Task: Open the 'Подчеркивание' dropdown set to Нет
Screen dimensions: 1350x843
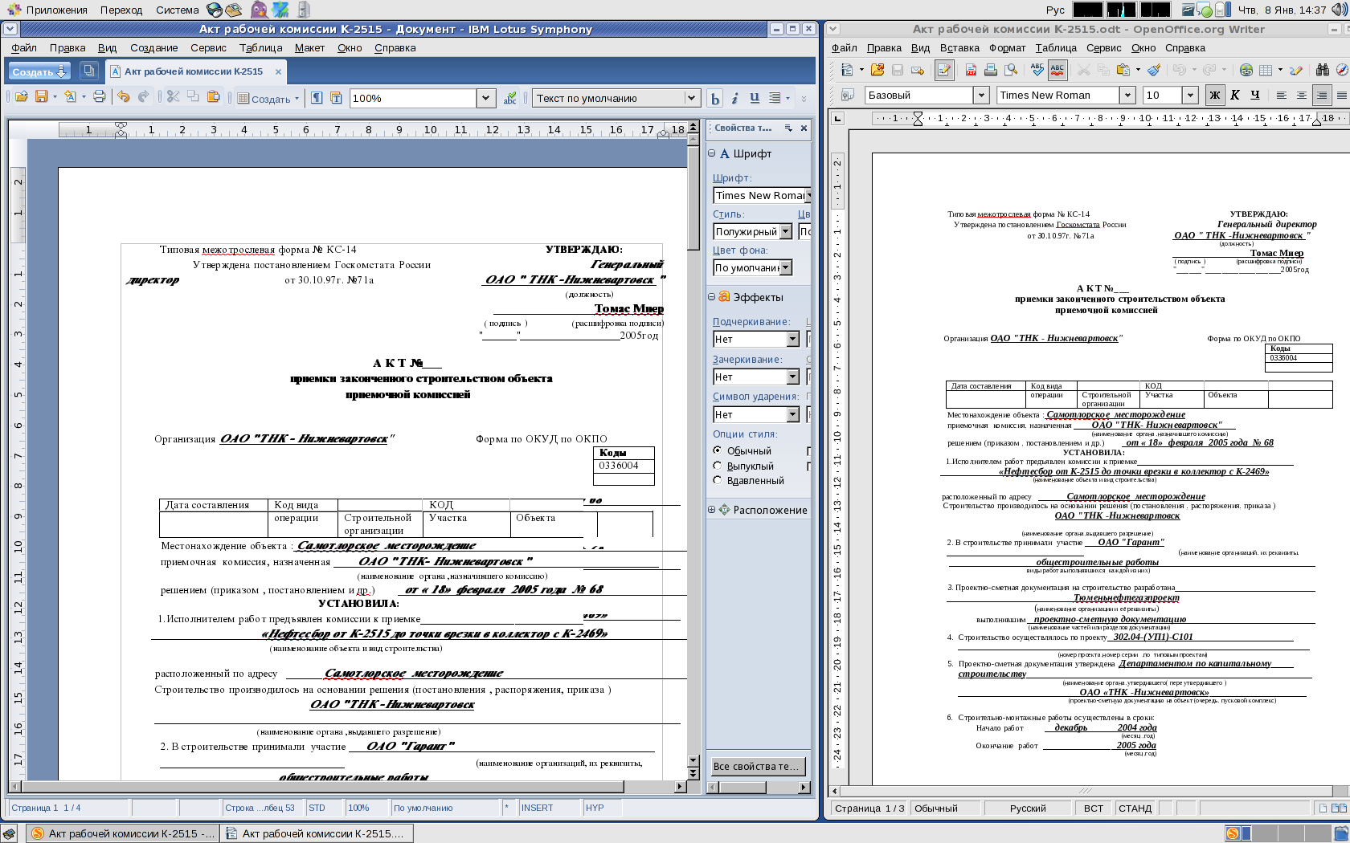Action: click(x=793, y=339)
